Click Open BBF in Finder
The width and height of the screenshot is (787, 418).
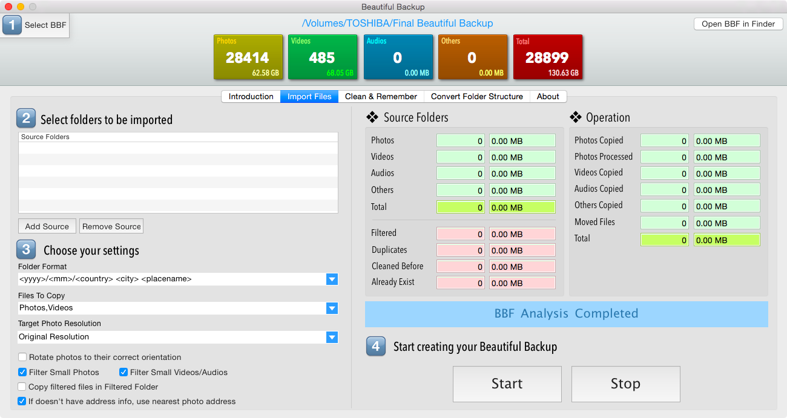tap(738, 24)
